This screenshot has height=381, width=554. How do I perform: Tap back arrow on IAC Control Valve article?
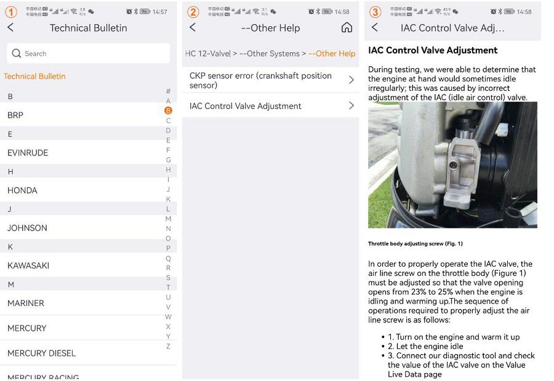(375, 28)
